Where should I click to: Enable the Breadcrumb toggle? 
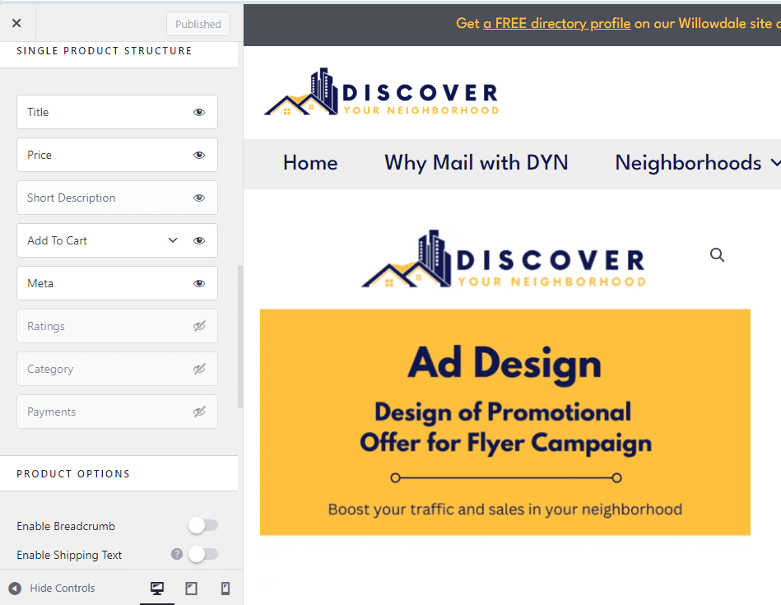click(202, 525)
